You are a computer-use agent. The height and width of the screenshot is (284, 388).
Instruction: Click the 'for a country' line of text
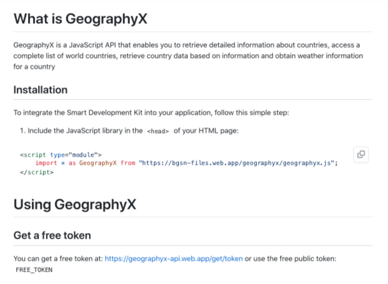[34, 66]
